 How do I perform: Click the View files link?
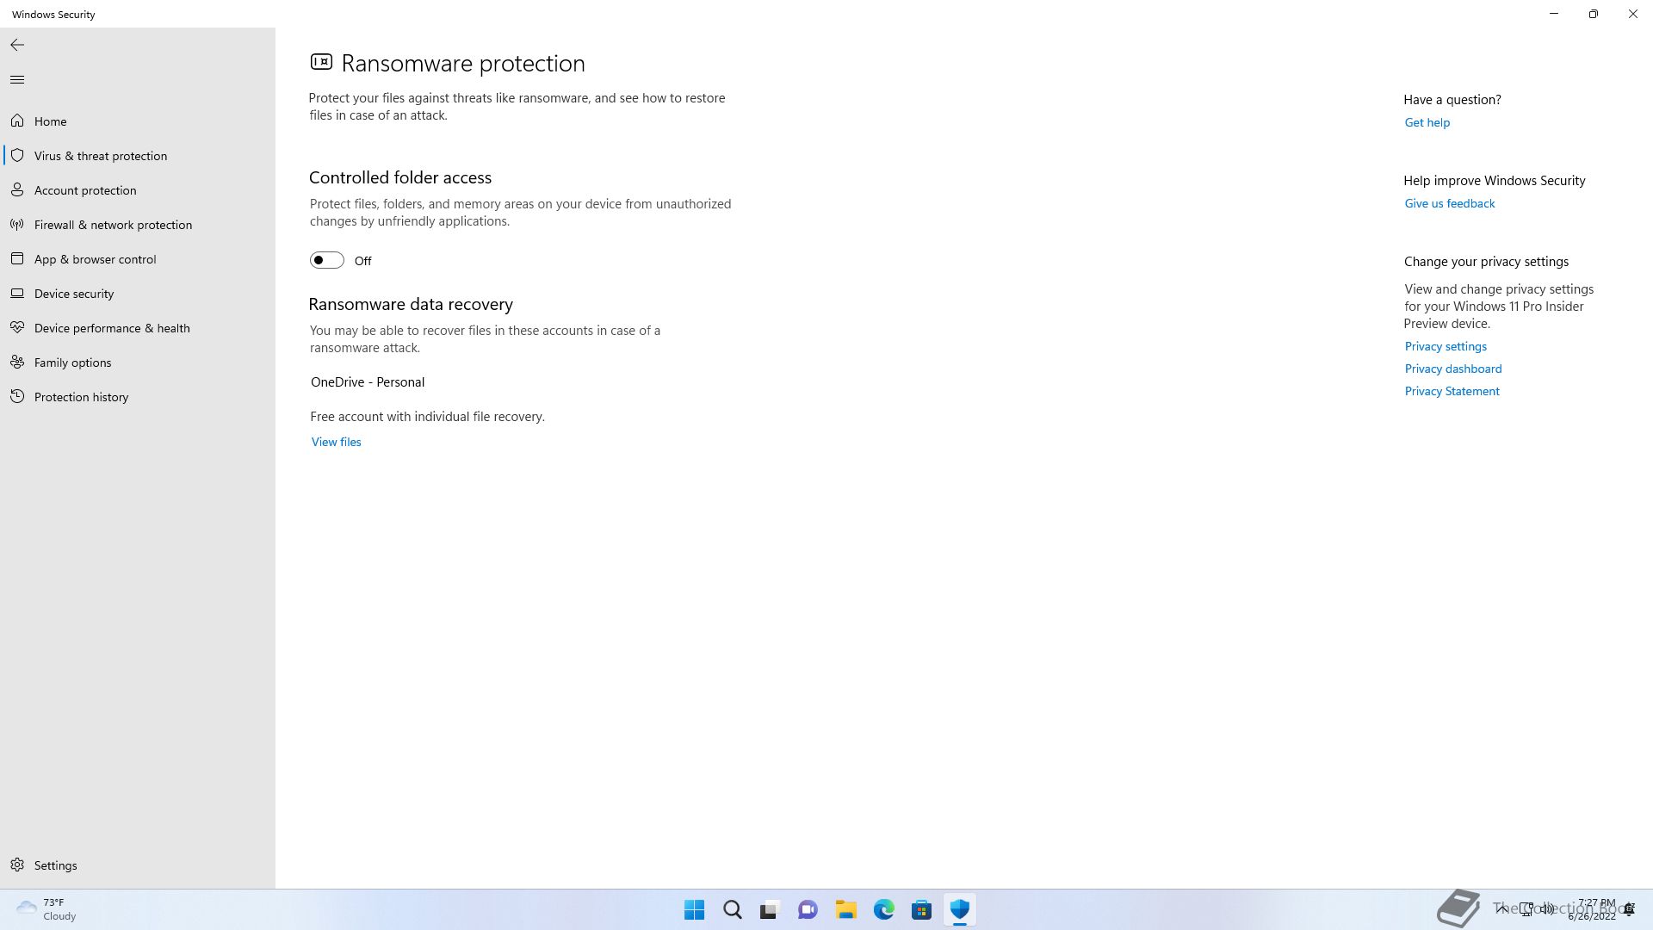[x=336, y=442]
